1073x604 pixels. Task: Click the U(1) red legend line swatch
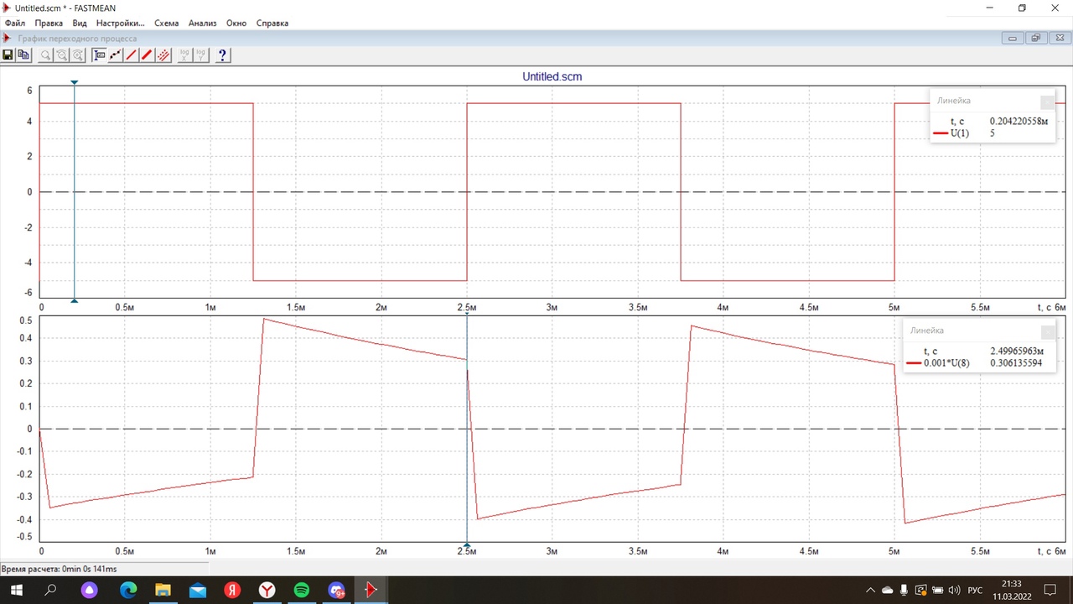(x=941, y=133)
